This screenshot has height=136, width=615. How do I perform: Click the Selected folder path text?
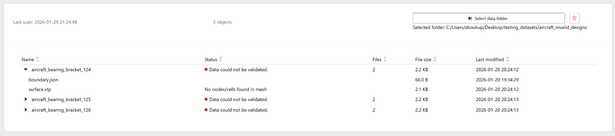[499, 27]
